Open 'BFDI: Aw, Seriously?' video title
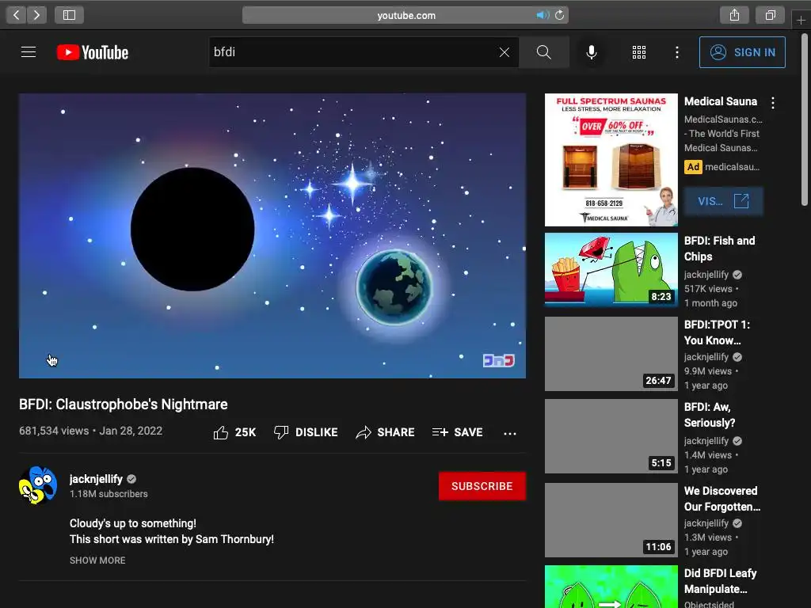 [710, 415]
